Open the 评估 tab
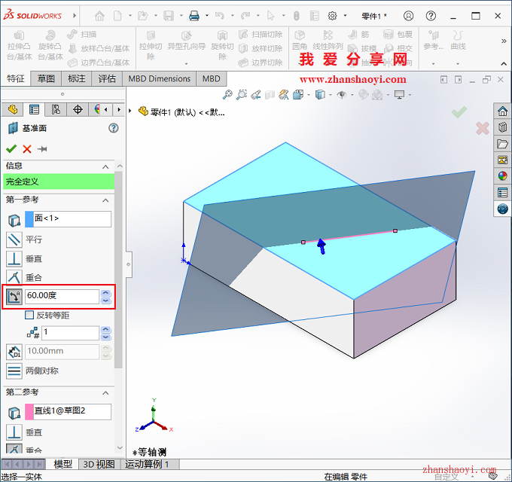 click(107, 78)
